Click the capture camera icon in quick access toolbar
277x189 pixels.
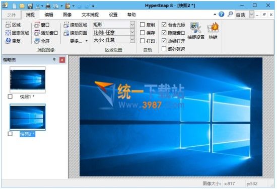[x=68, y=6]
